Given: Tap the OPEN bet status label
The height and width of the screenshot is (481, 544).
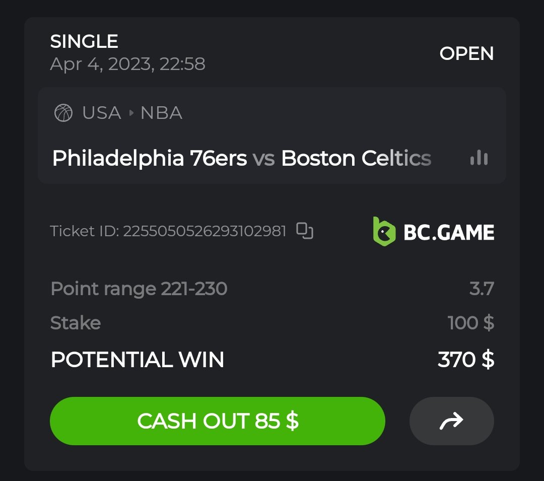Looking at the screenshot, I should (x=466, y=53).
